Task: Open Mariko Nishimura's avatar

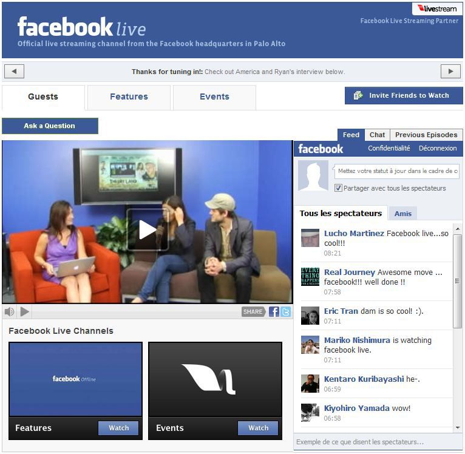Action: click(x=310, y=345)
